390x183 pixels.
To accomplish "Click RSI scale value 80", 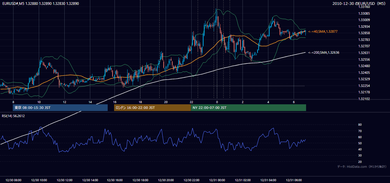I will click(360, 125).
